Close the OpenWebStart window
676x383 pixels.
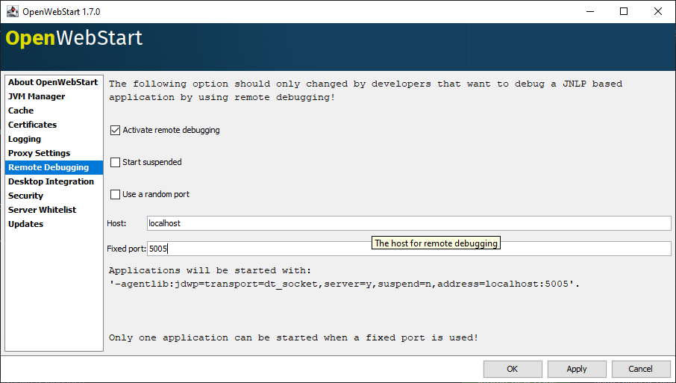pyautogui.click(x=658, y=11)
